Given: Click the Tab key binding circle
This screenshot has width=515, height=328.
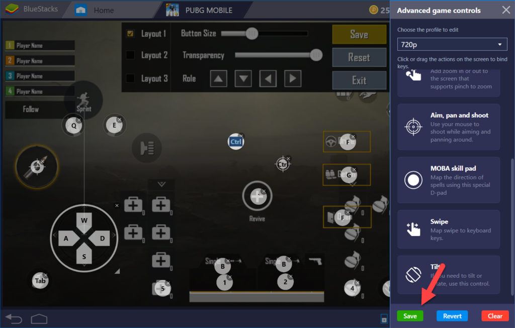Looking at the screenshot, I should click(x=40, y=281).
